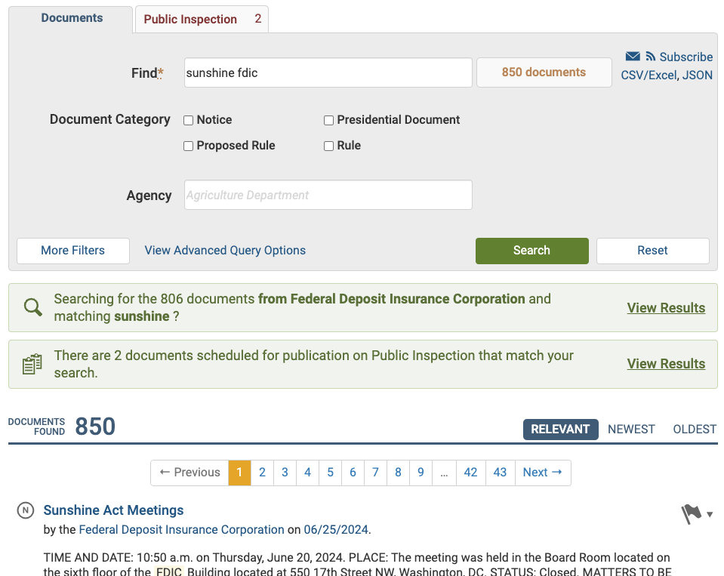Go to results page 9
Viewport: 724px width, 576px height.
[421, 473]
